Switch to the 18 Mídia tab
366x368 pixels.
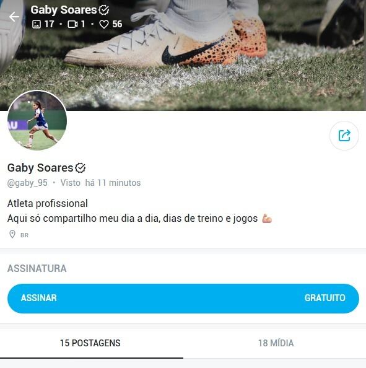[276, 343]
